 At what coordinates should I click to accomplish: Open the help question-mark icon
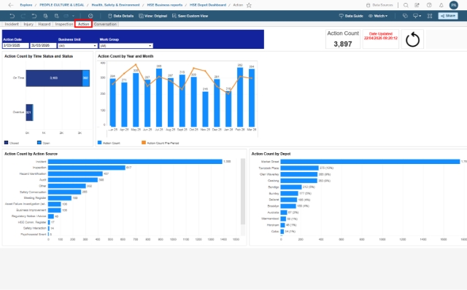[x=429, y=5]
